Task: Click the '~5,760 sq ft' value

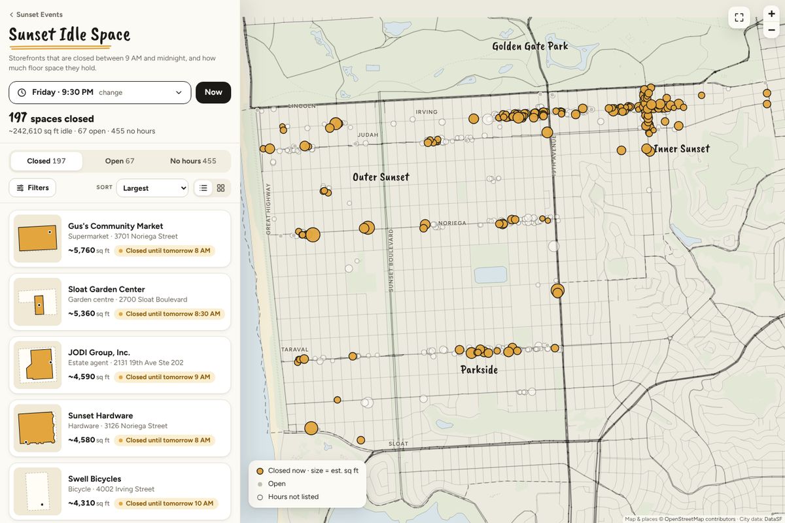Action: tap(89, 250)
